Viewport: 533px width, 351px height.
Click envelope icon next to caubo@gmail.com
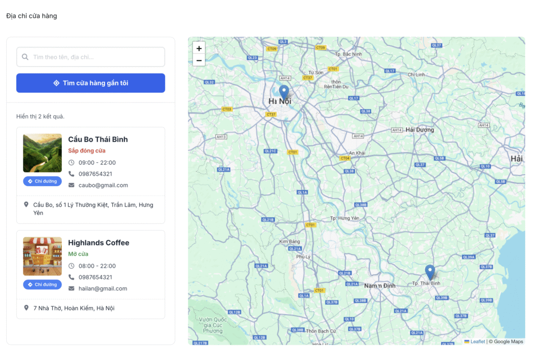(x=71, y=185)
